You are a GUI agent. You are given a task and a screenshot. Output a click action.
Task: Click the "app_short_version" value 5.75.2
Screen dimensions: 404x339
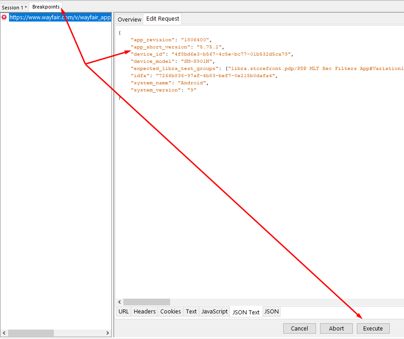point(209,47)
